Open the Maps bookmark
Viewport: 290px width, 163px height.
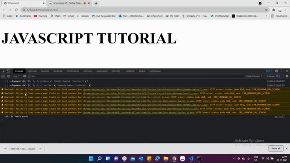(55, 16)
